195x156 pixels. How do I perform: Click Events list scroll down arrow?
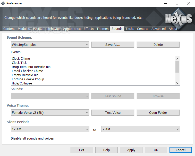[177, 83]
